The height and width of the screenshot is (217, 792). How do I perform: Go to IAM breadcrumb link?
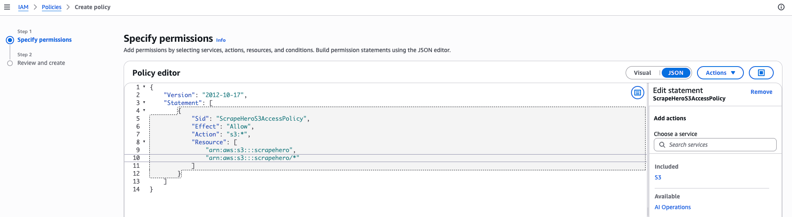tap(23, 7)
